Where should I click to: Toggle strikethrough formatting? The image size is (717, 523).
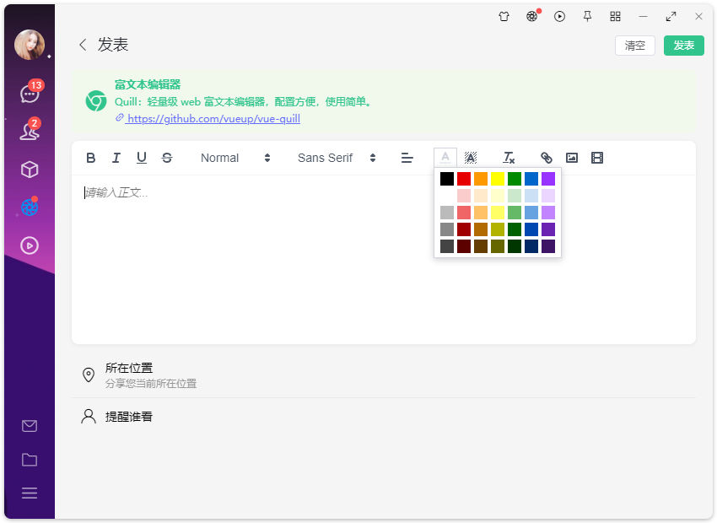(167, 158)
